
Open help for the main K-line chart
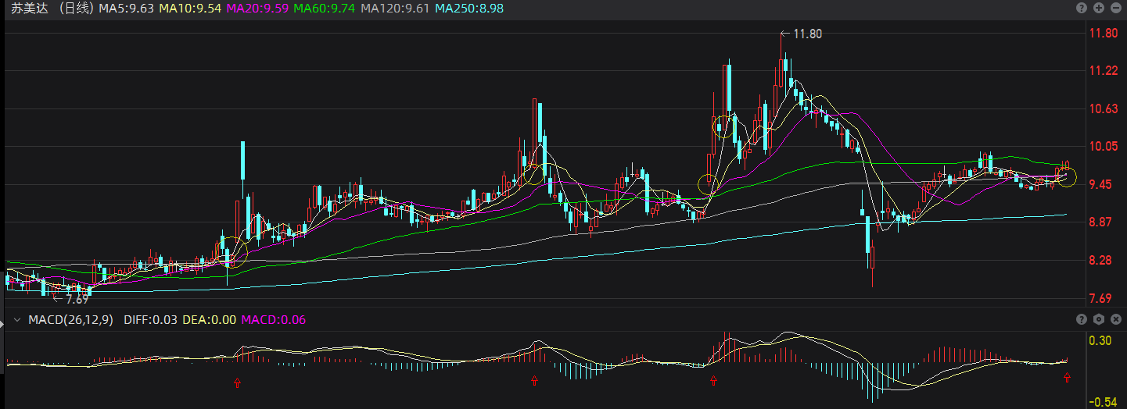[1082, 8]
